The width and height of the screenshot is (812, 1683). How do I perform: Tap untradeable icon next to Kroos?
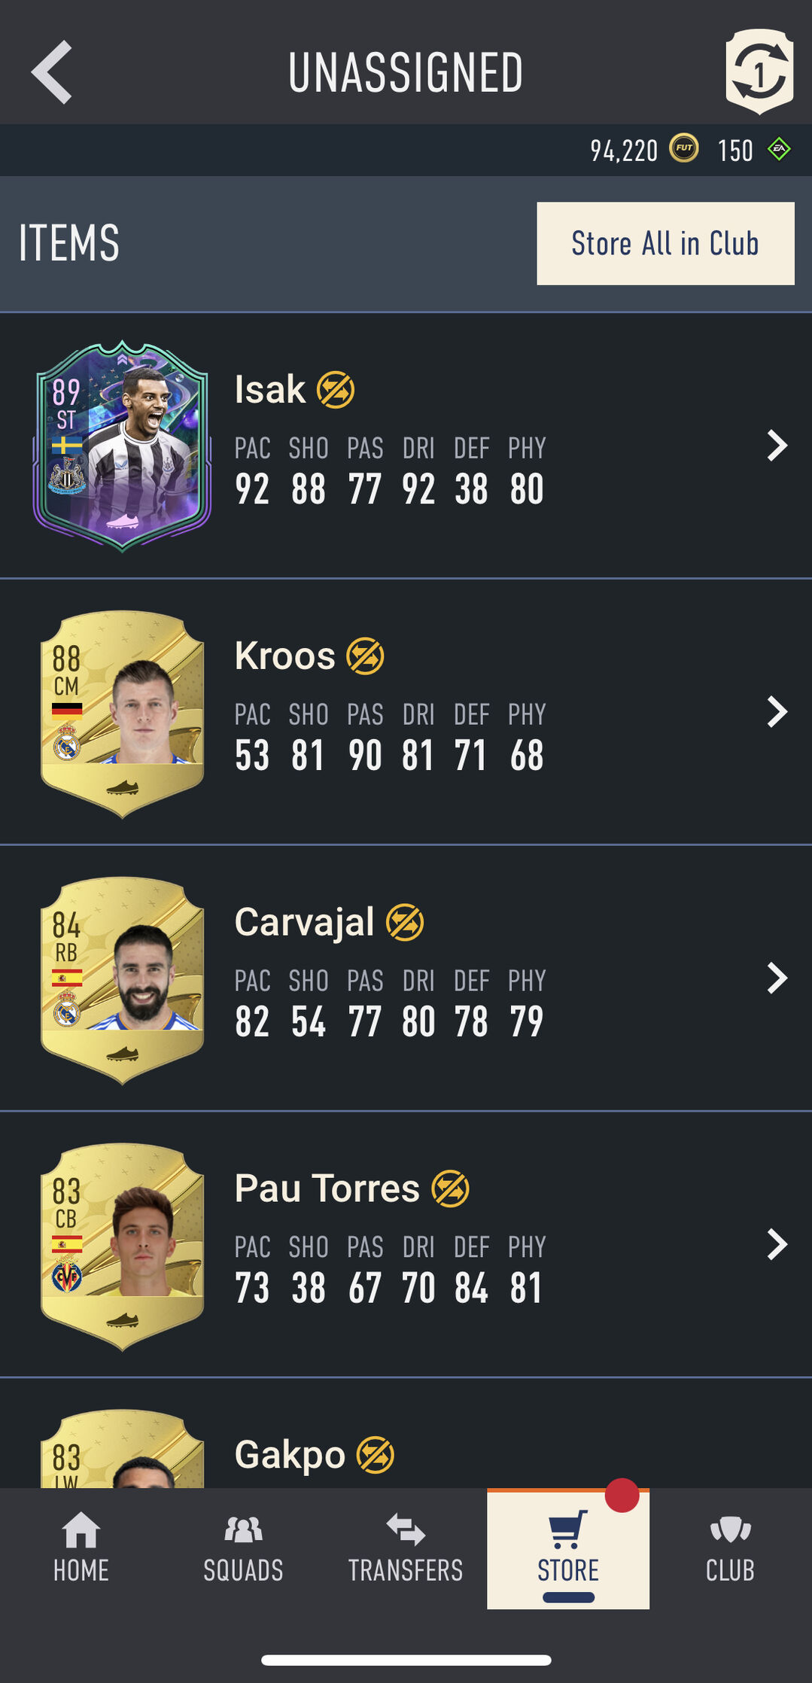click(365, 656)
